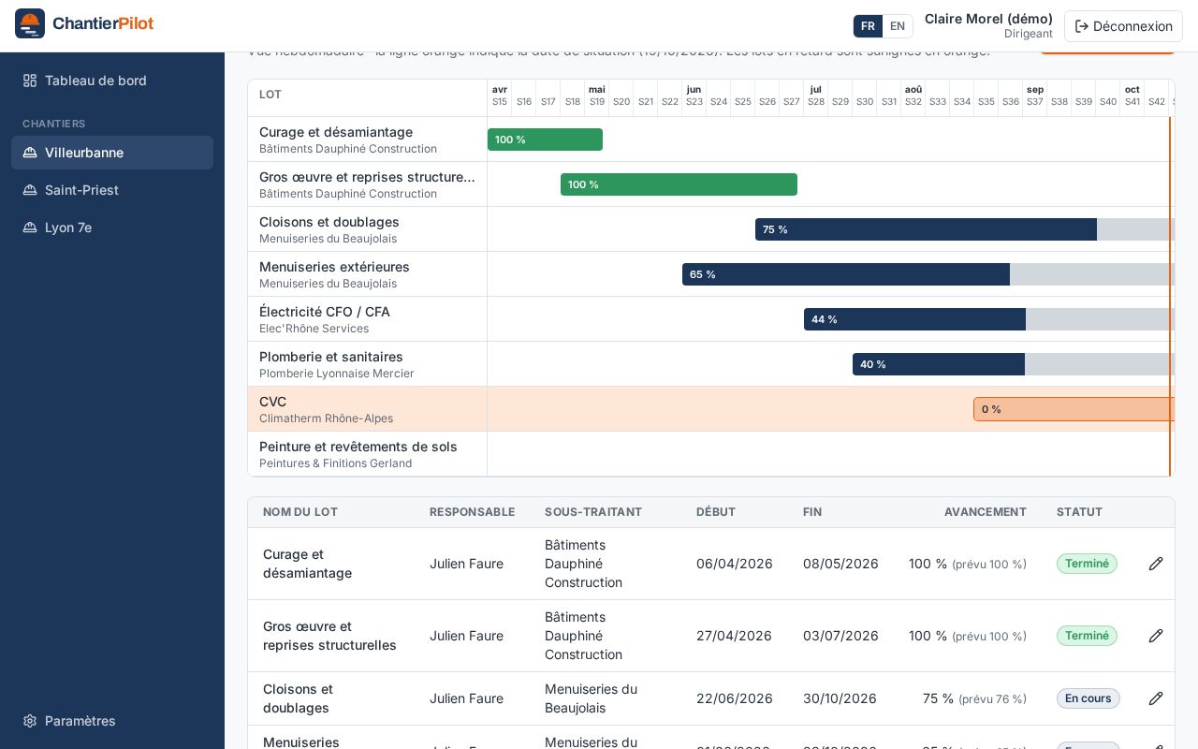
Task: Select the Villeurbanne chantier
Action: (112, 153)
